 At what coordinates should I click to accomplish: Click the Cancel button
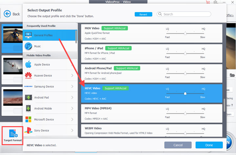[x=178, y=145]
